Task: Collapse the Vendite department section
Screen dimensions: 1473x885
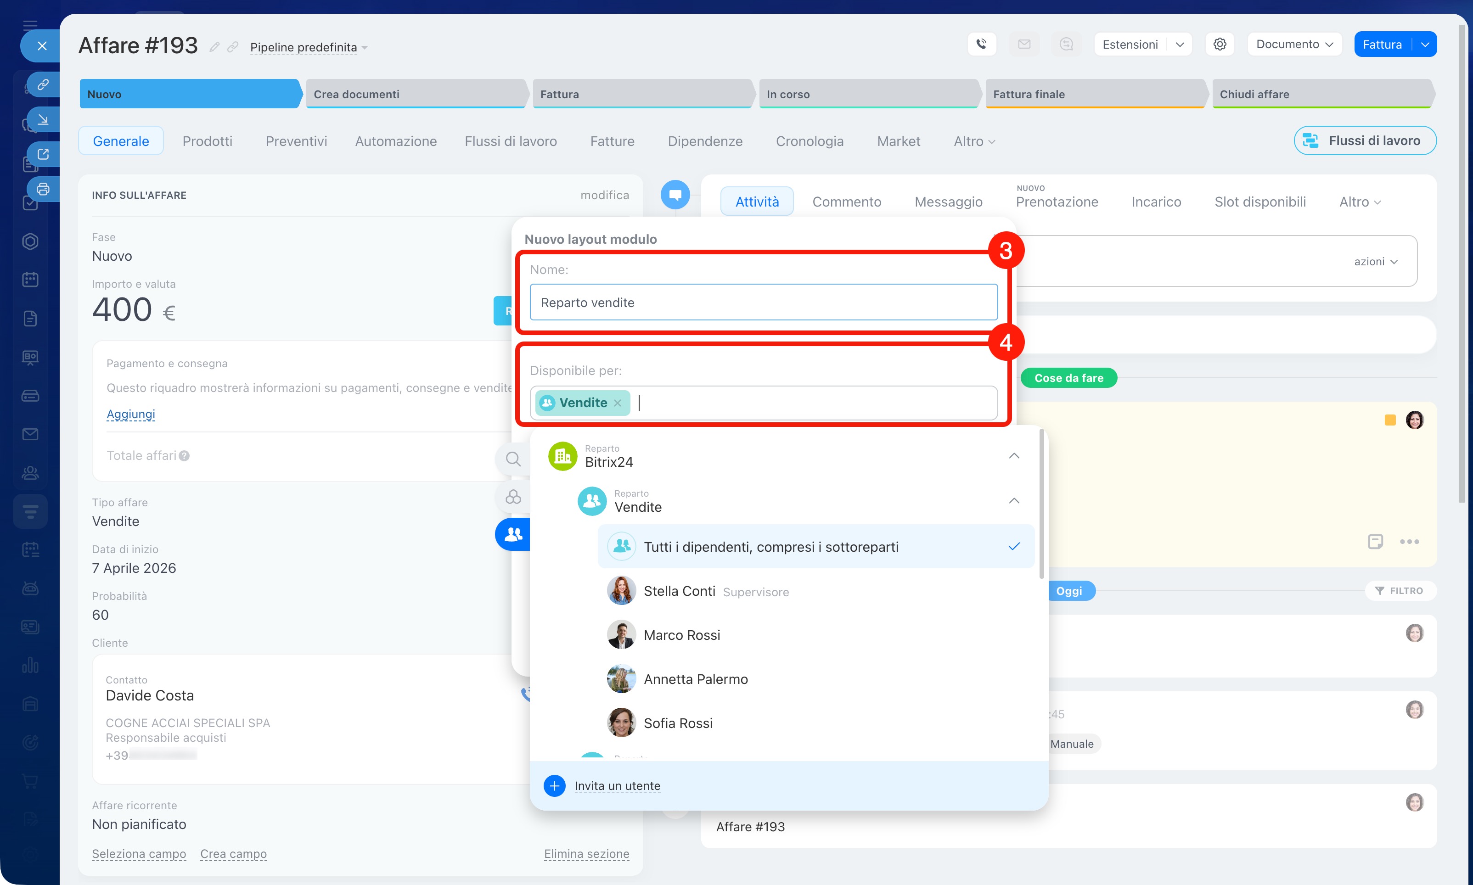Action: pyautogui.click(x=1014, y=500)
